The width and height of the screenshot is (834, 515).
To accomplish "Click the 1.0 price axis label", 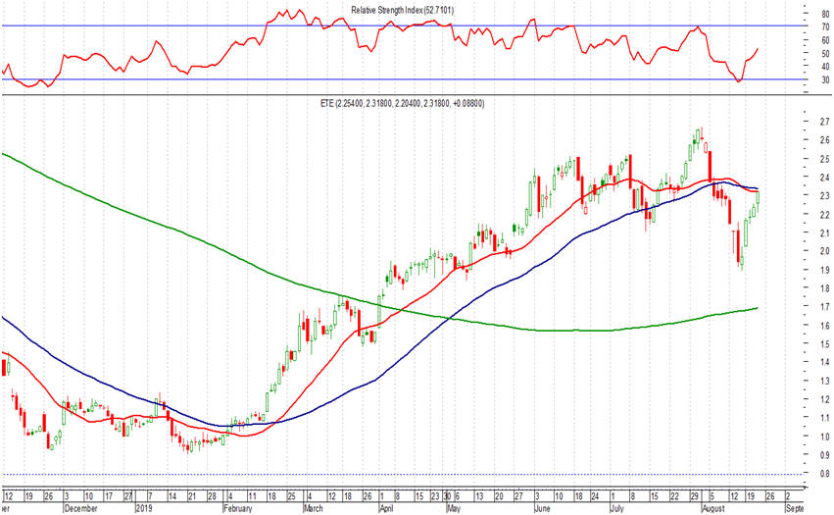I will (824, 437).
